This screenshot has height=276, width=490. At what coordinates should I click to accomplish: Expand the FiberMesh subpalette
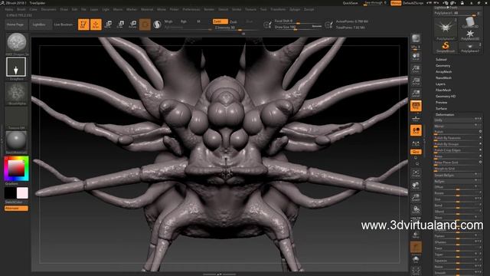click(x=443, y=90)
